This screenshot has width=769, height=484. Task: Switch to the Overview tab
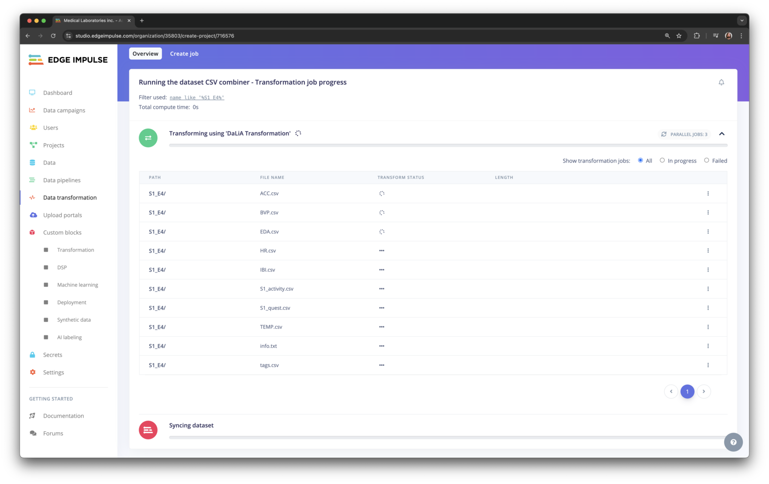click(145, 54)
